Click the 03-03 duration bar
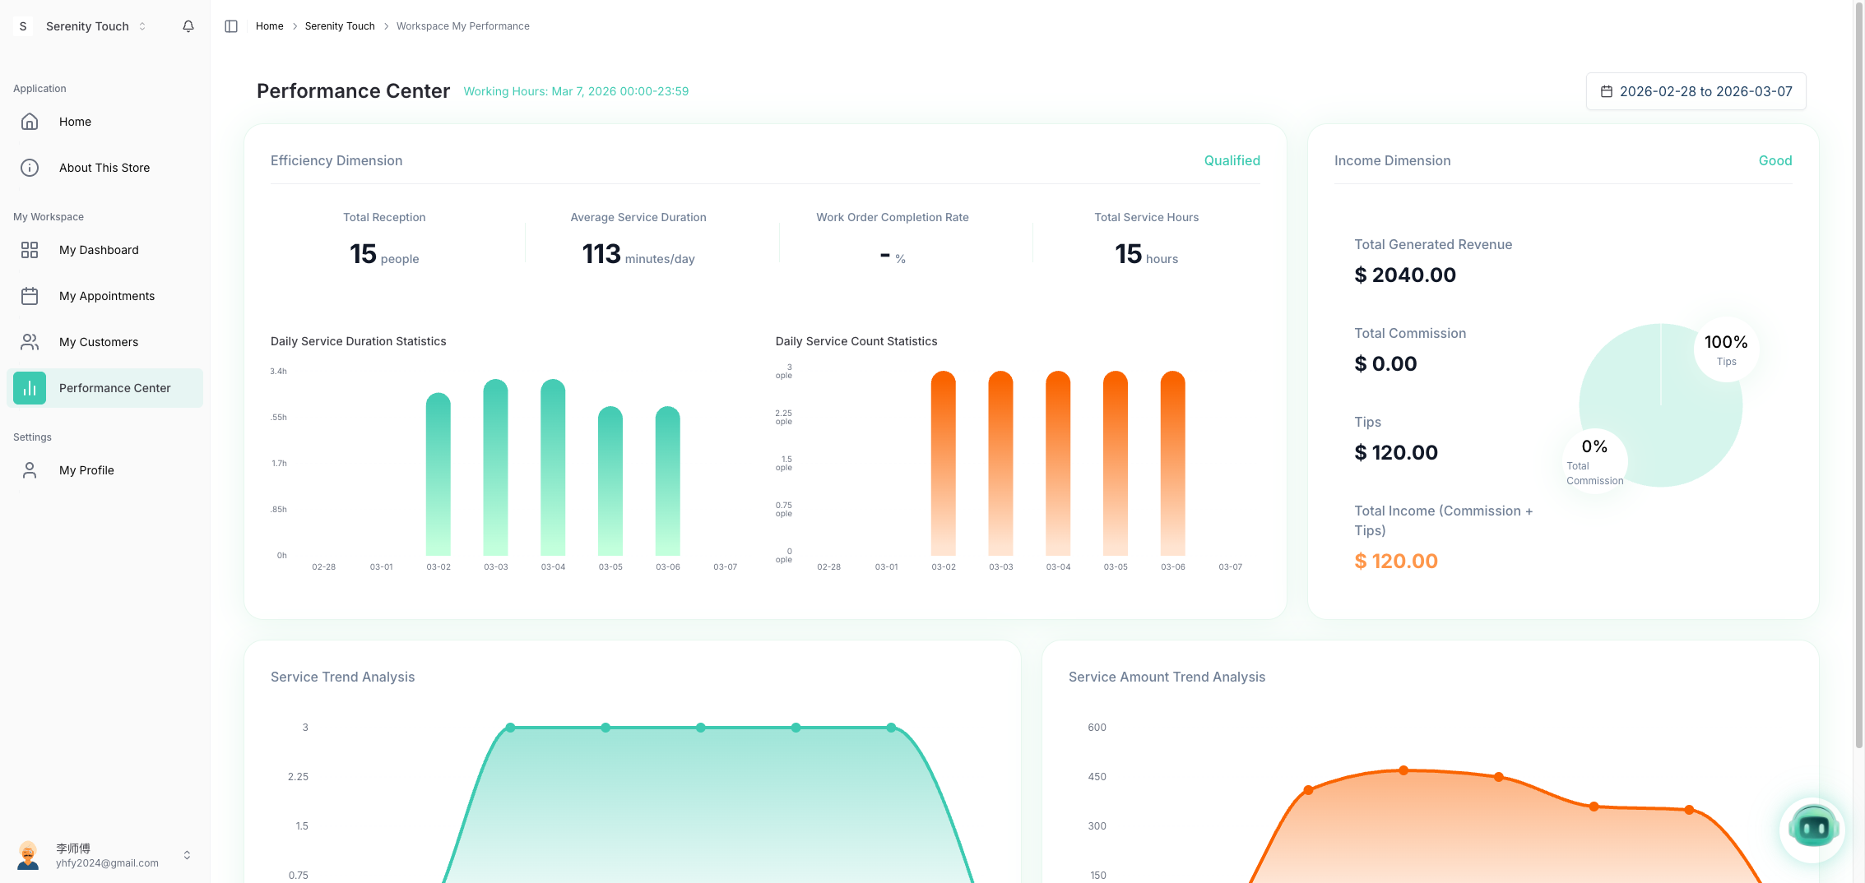The width and height of the screenshot is (1865, 883). point(495,469)
